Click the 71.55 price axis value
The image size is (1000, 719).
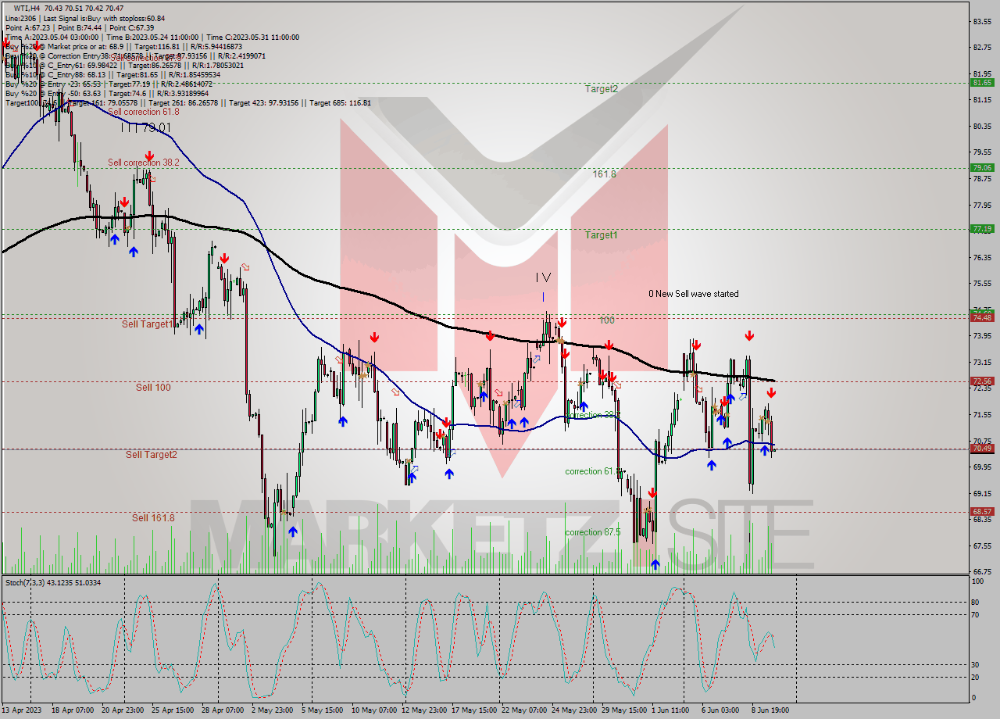click(x=983, y=415)
